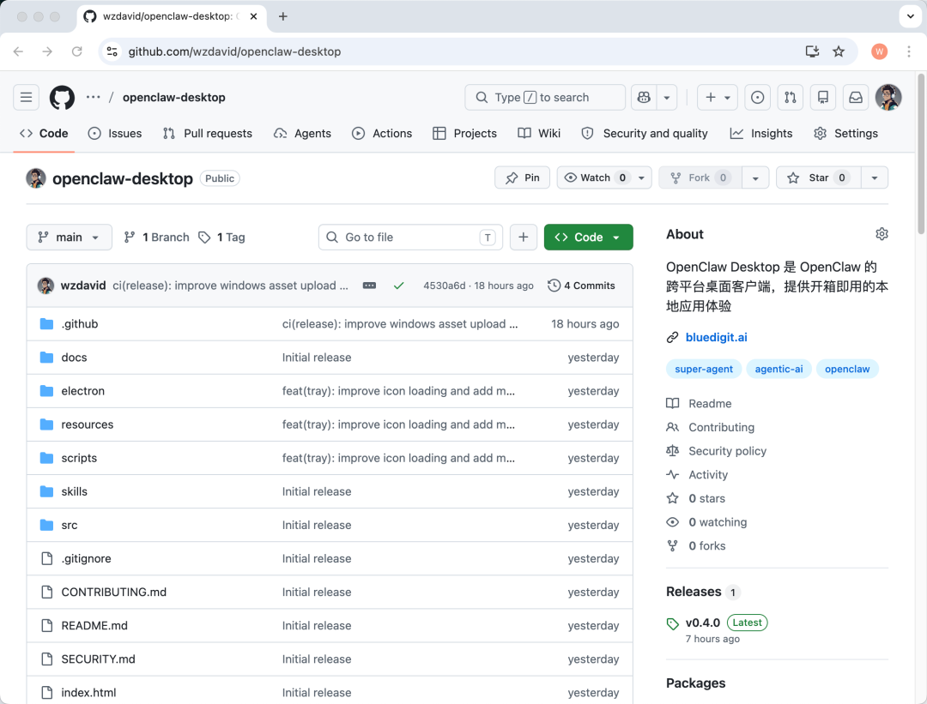Screen dimensions: 927x704
Task: Open the Fork options dropdown arrow
Action: [755, 178]
